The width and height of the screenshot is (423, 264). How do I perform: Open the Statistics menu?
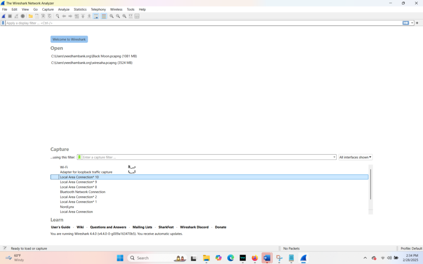click(80, 9)
